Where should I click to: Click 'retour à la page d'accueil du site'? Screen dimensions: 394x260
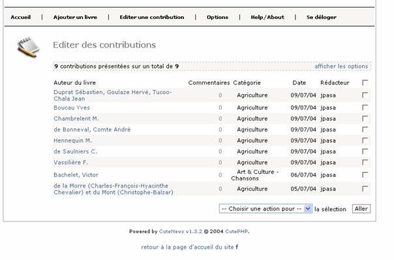click(187, 247)
